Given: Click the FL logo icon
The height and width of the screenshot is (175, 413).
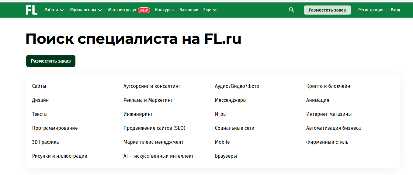Looking at the screenshot, I should [32, 10].
